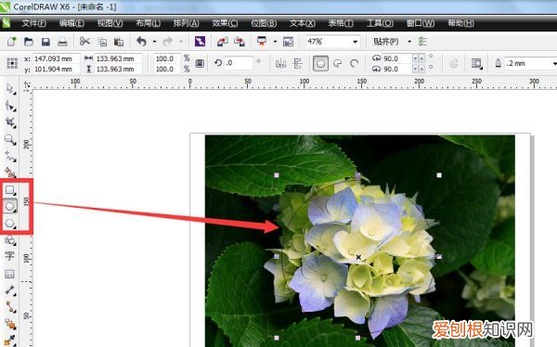The height and width of the screenshot is (347, 557).
Task: Click the Import icon in toolbar
Action: click(x=223, y=42)
